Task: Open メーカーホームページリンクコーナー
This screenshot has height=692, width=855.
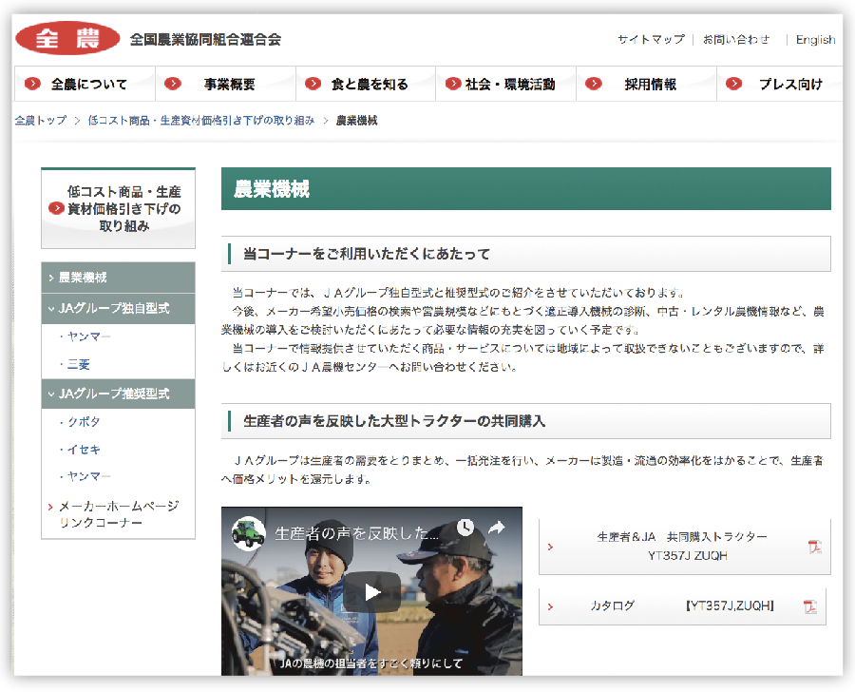Action: [119, 514]
